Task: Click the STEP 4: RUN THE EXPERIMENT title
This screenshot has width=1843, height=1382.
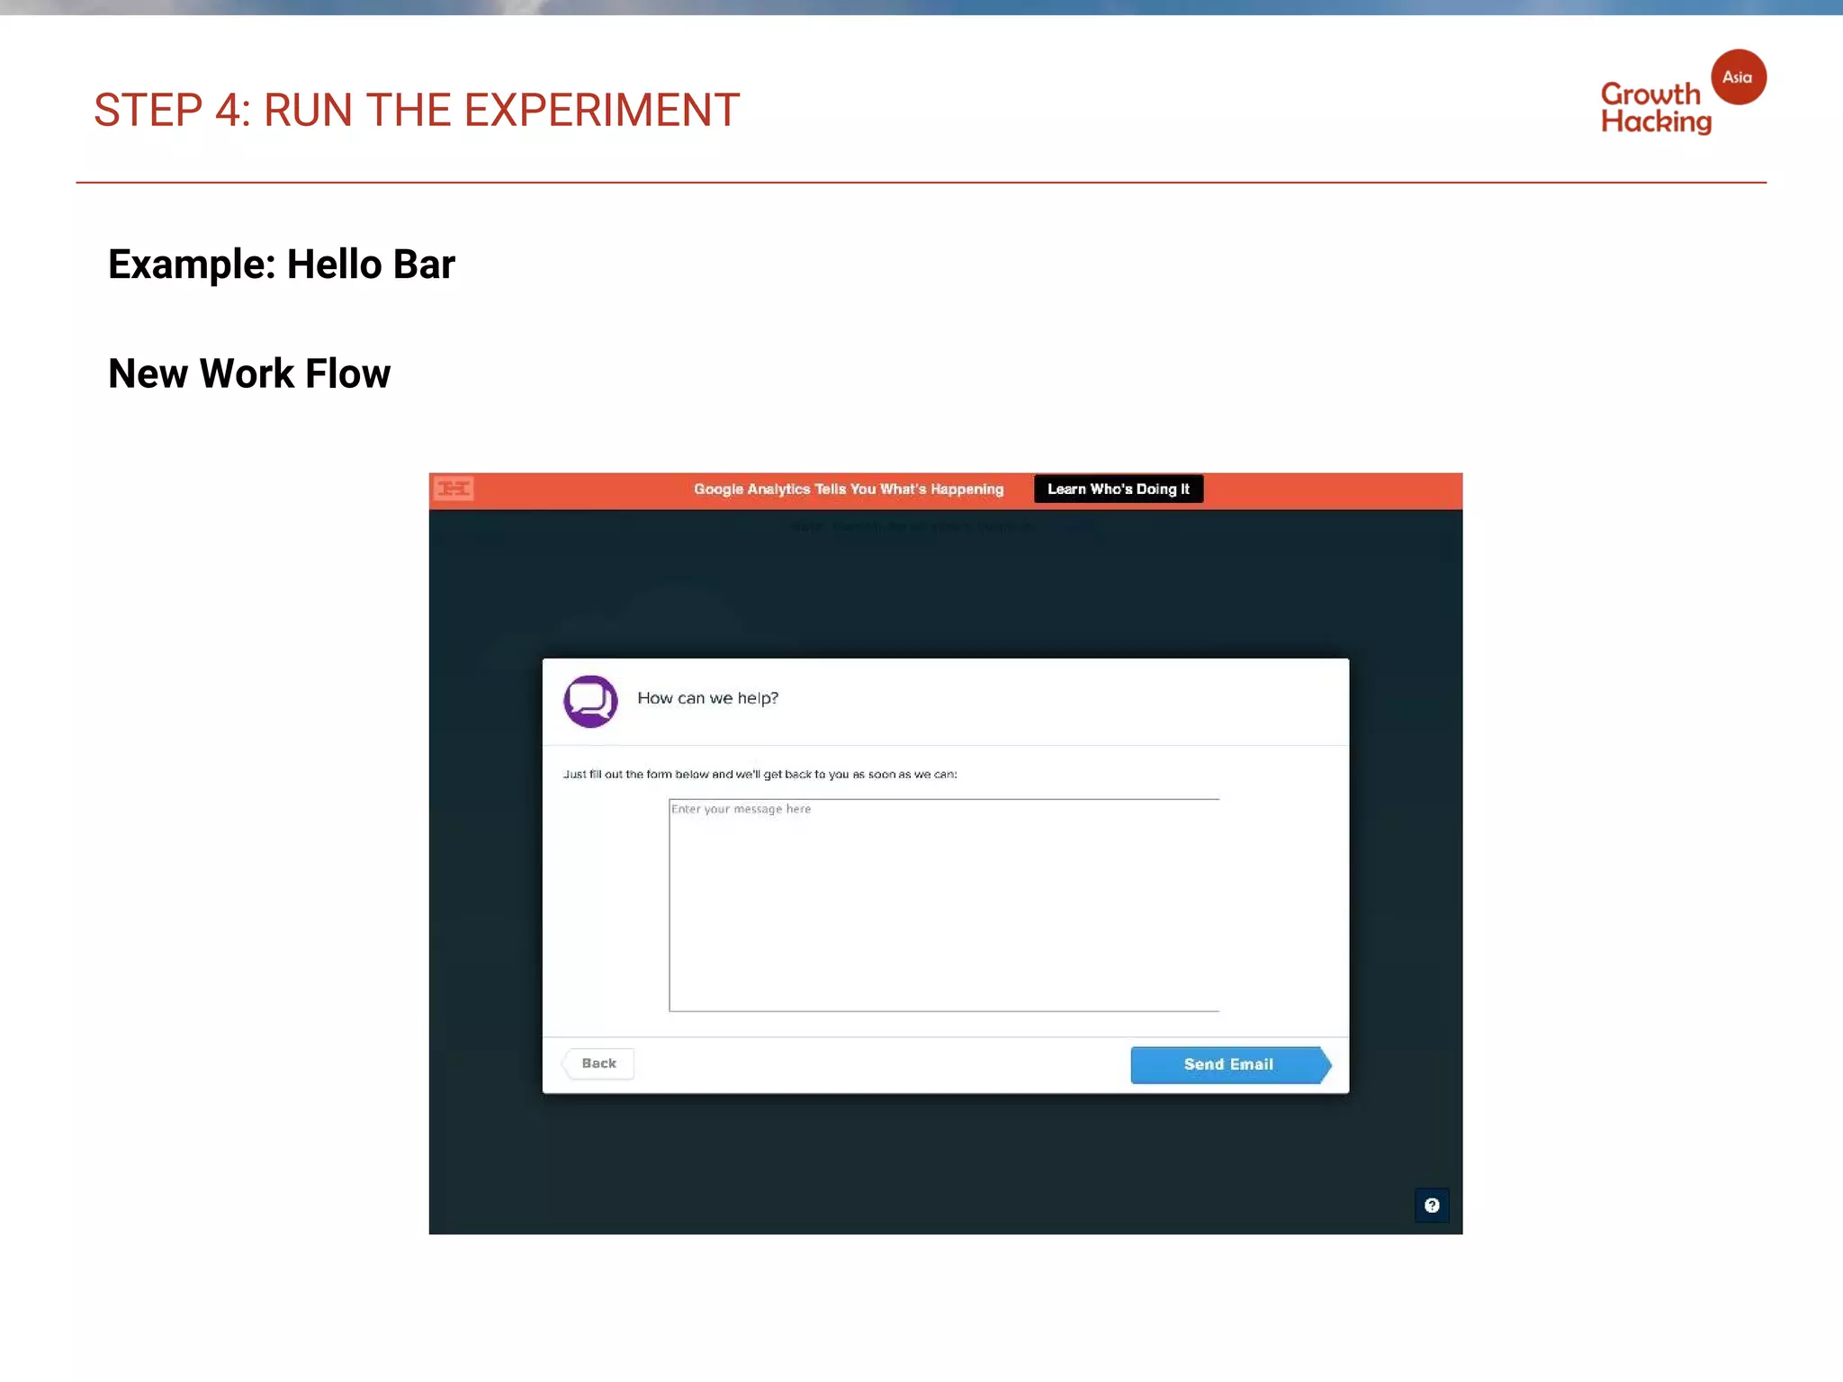Action: click(417, 111)
